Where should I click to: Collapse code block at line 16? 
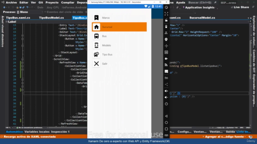(x=22, y=36)
